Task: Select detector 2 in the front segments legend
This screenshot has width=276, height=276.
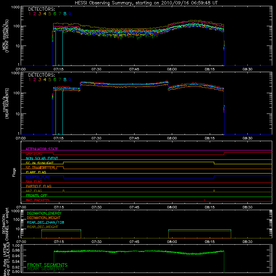Action: 35,14
